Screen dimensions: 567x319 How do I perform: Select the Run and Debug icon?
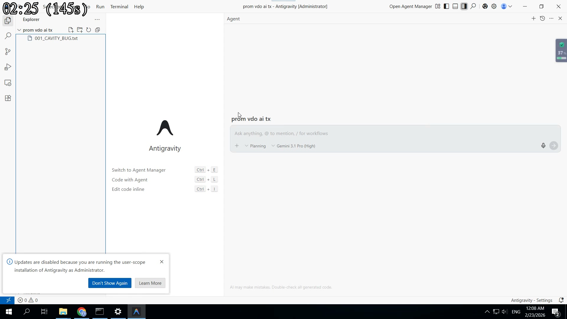tap(8, 67)
